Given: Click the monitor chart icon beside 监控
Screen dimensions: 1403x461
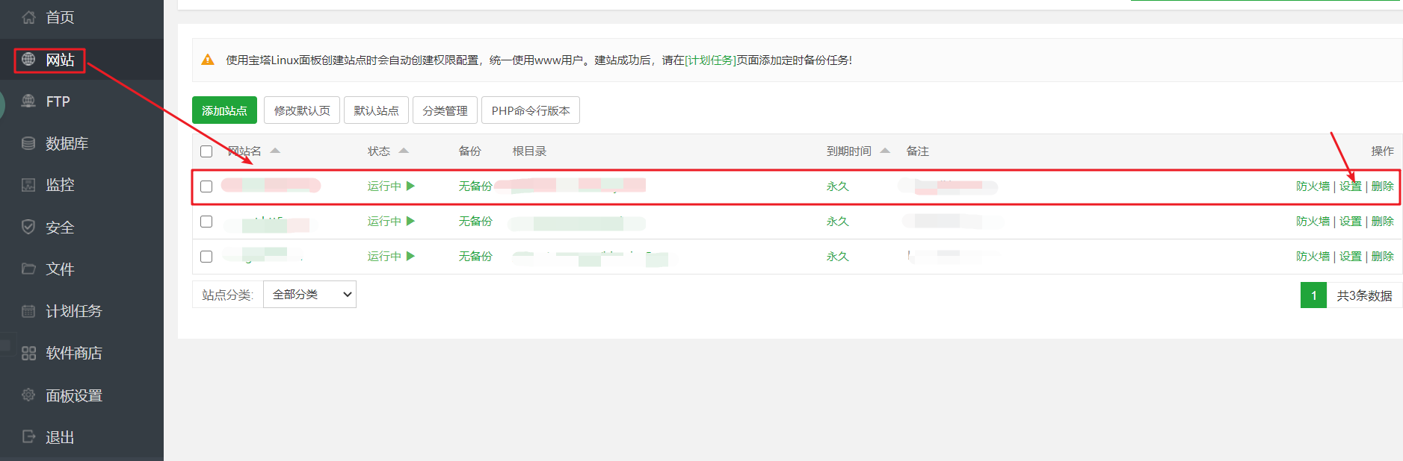Looking at the screenshot, I should point(28,185).
